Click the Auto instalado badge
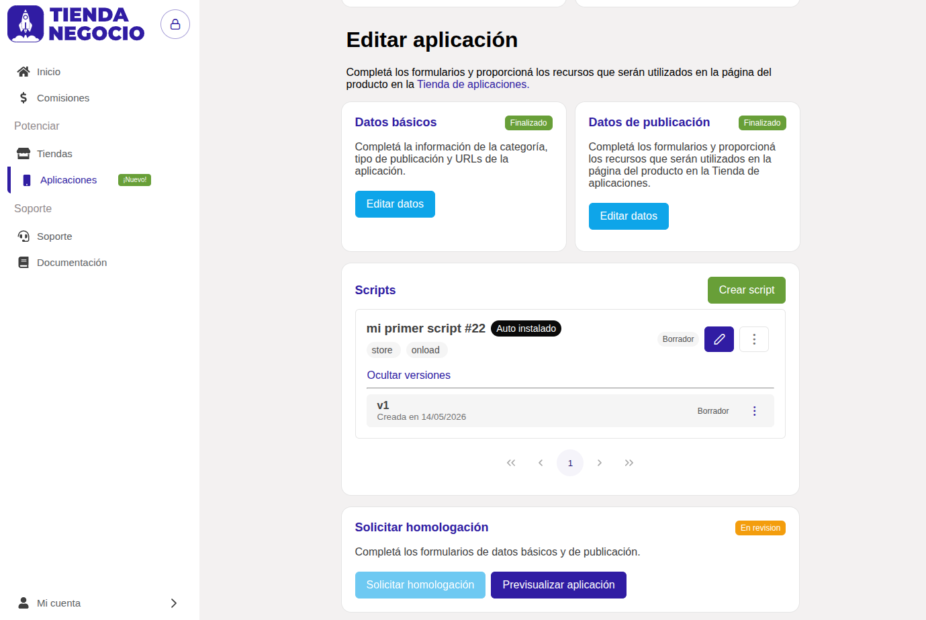This screenshot has width=926, height=620. 526,328
